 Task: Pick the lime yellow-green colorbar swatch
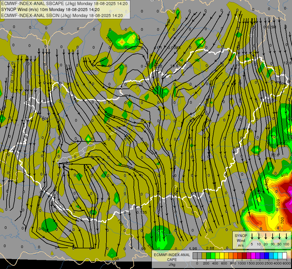click(x=217, y=256)
